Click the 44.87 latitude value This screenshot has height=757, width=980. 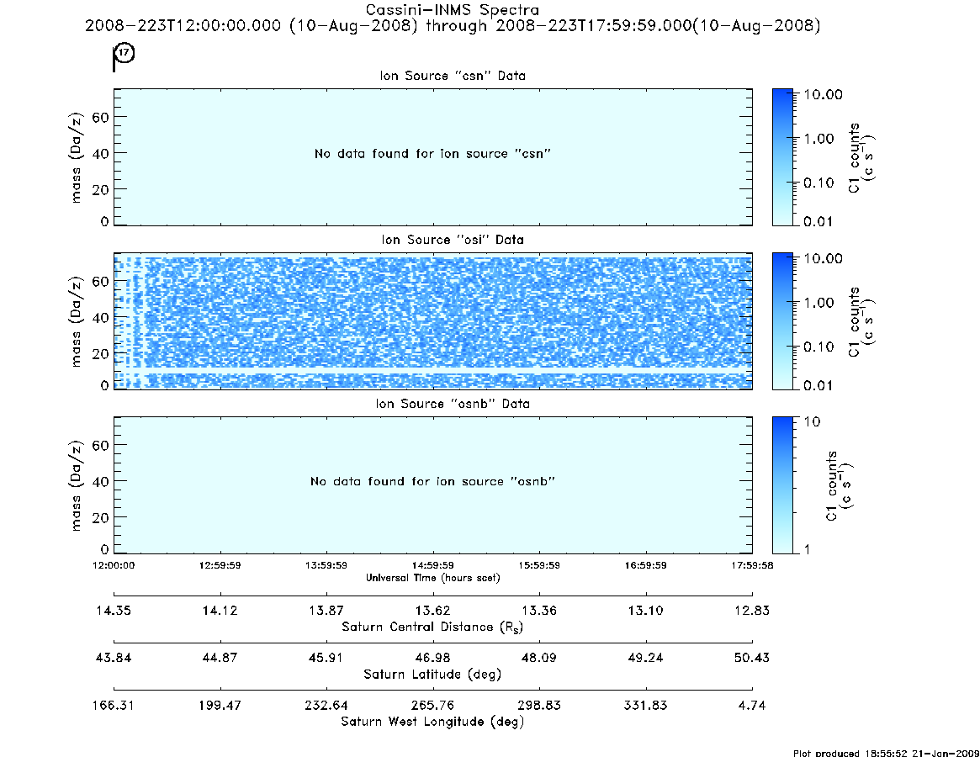220,658
